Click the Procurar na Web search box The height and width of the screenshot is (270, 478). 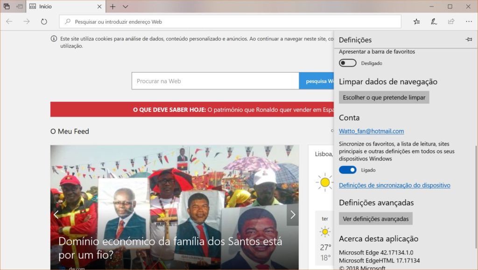(x=215, y=81)
